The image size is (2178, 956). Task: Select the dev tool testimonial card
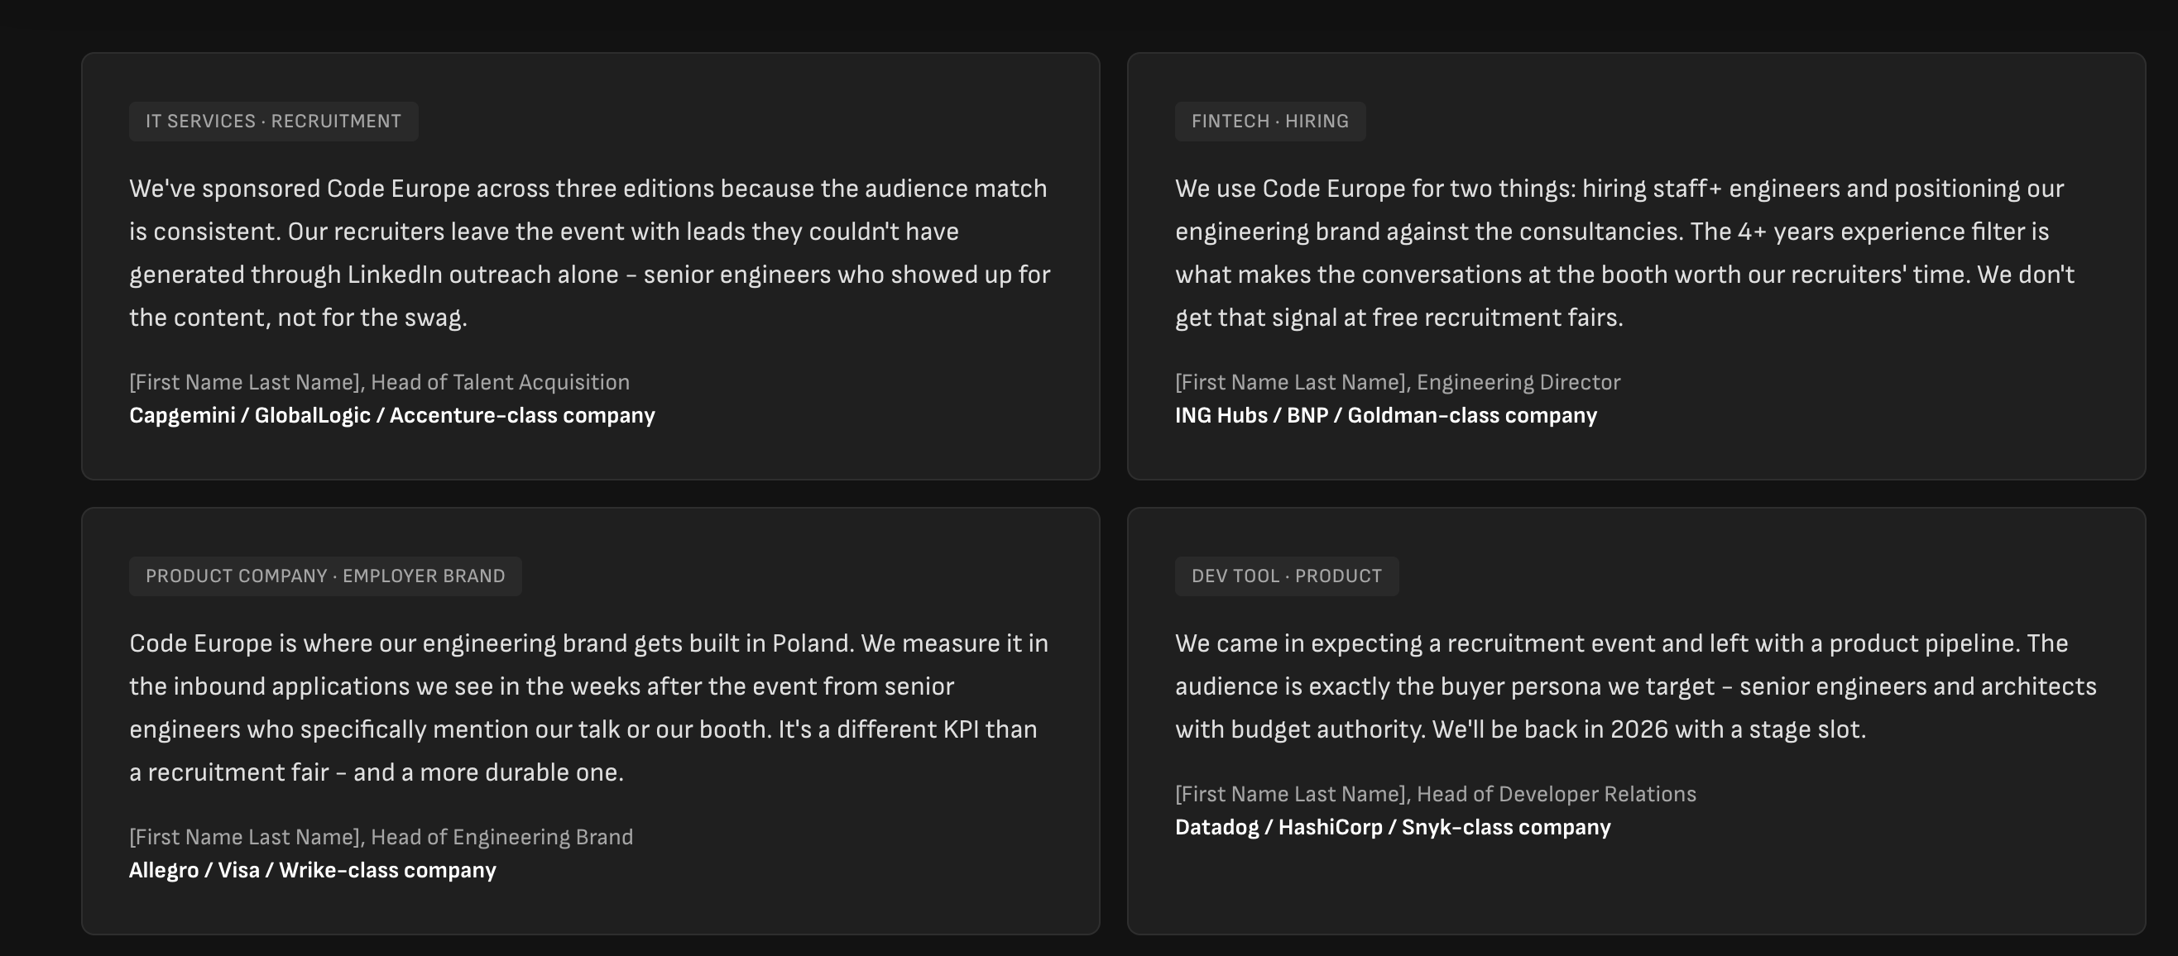(1636, 721)
